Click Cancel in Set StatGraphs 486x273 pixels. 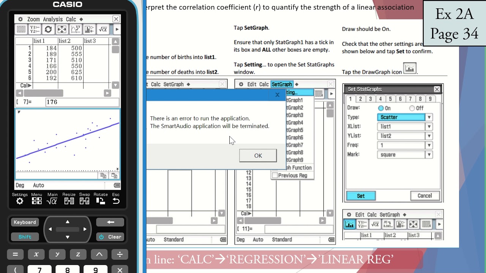pyautogui.click(x=424, y=196)
